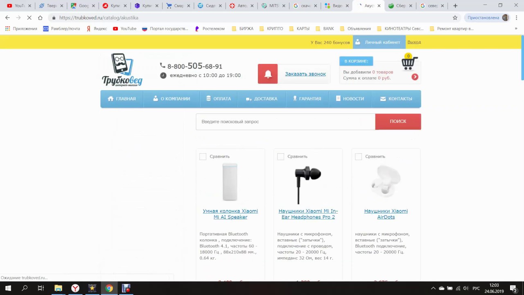Click red ПОИСК button
The width and height of the screenshot is (524, 295).
coord(398,122)
